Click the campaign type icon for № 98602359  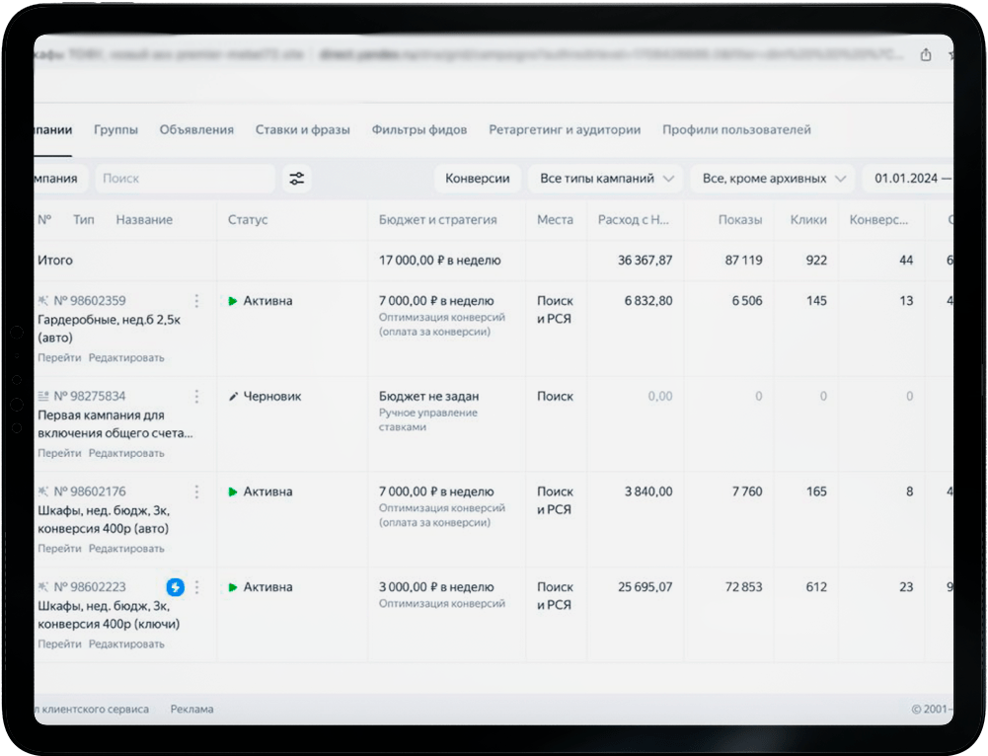pyautogui.click(x=42, y=300)
